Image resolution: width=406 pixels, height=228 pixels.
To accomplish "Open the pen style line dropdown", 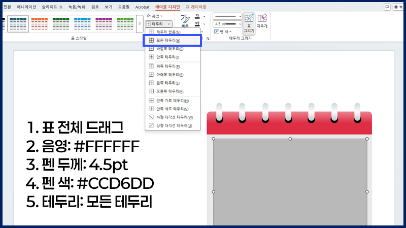I will (227, 16).
